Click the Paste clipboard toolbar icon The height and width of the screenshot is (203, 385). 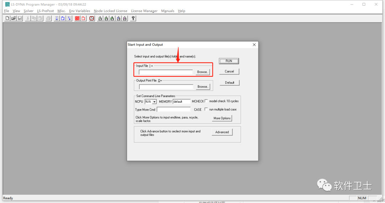[40, 18]
